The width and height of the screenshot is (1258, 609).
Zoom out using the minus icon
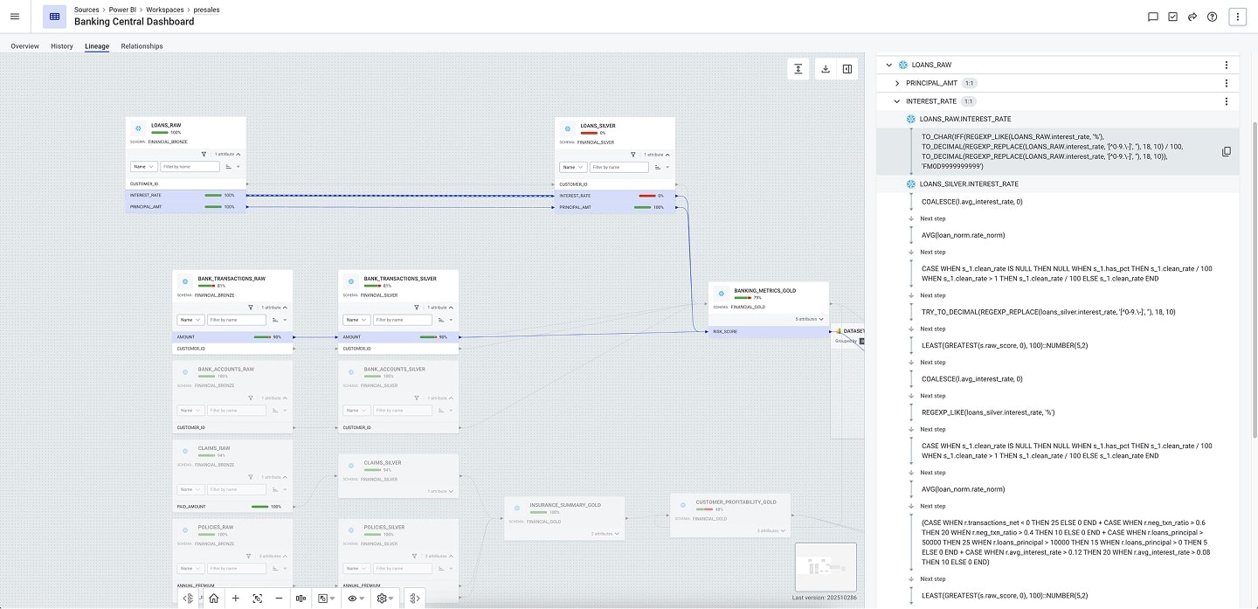click(279, 599)
